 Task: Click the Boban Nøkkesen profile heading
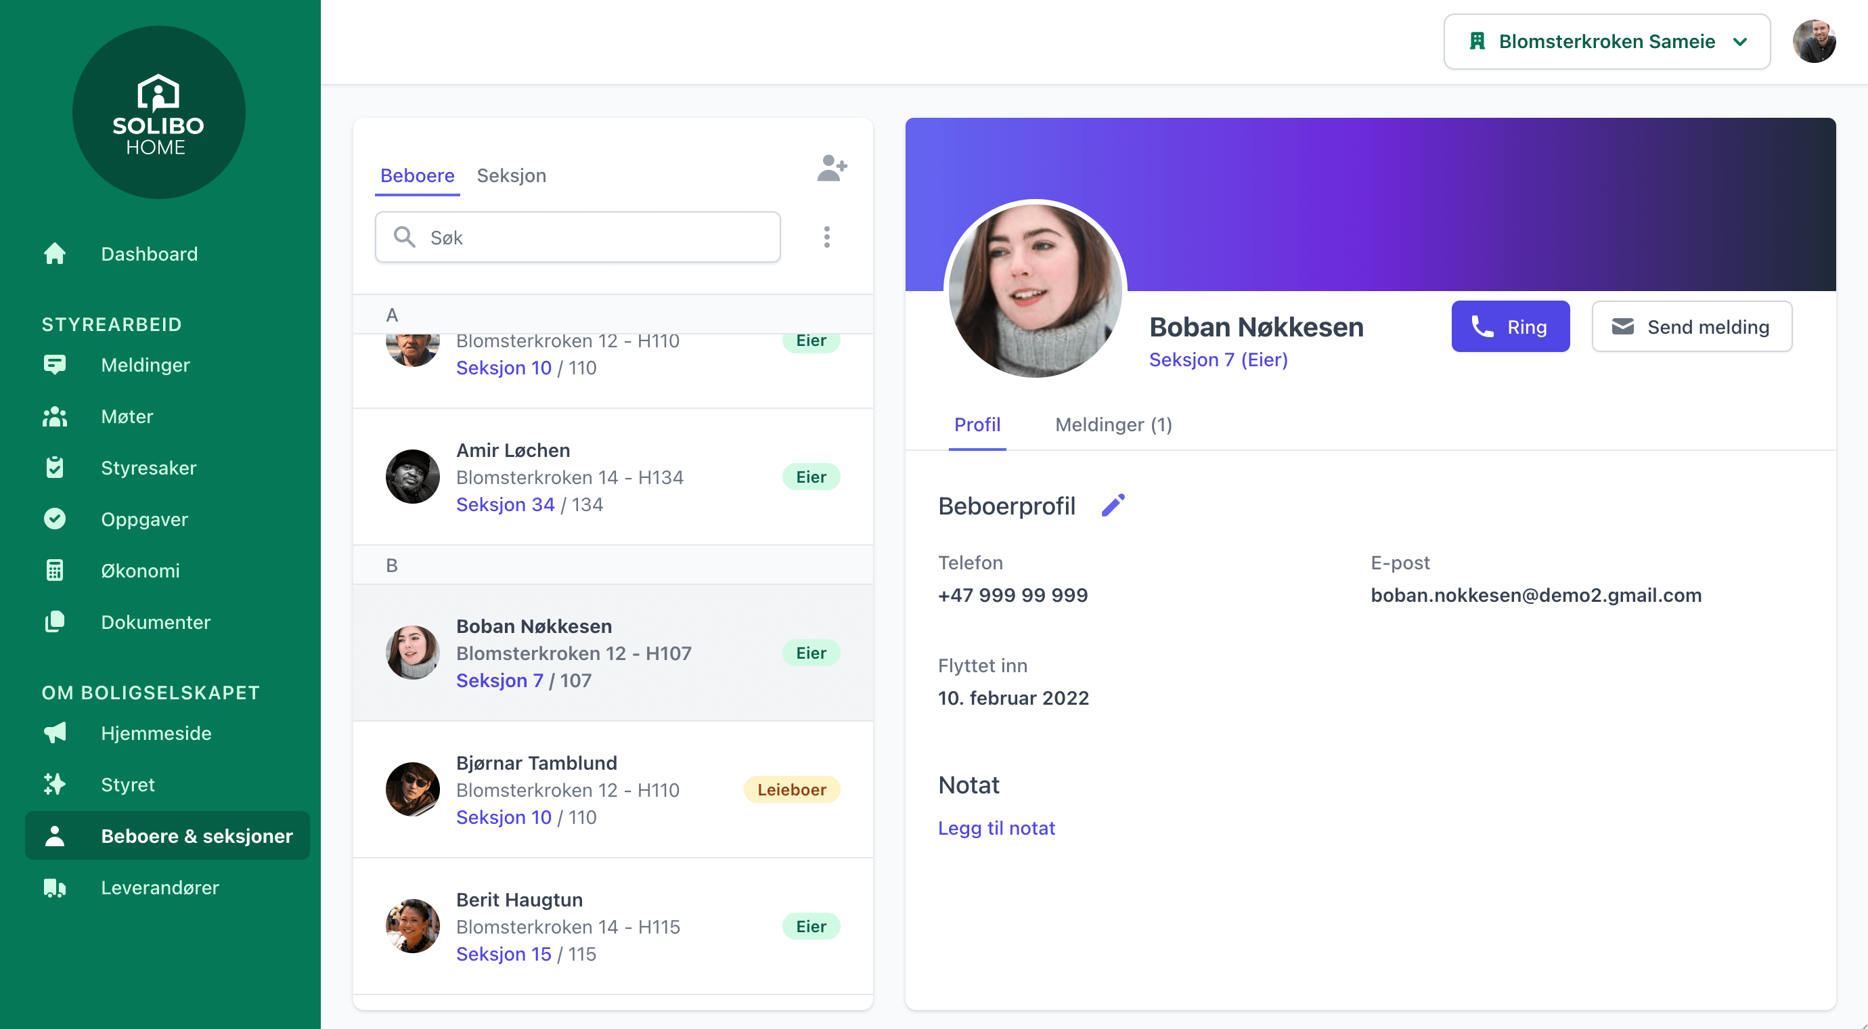[x=1256, y=327]
